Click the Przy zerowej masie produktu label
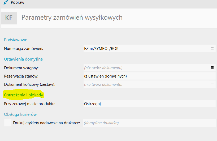 [x=30, y=104]
